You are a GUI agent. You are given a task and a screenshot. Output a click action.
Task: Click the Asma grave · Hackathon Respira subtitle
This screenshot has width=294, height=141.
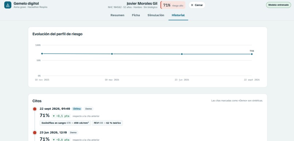tap(30, 7)
